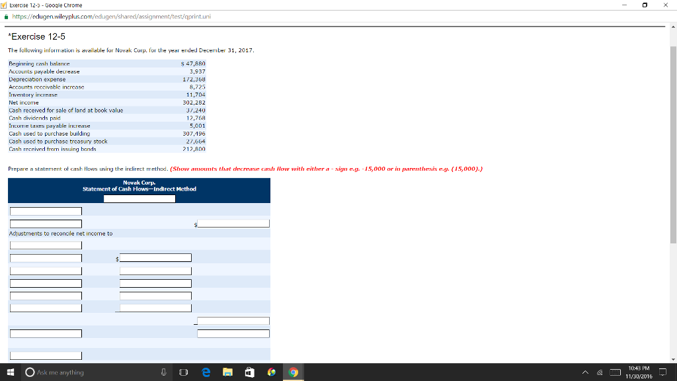Click the 10:43 PM clock display
Screen dimensions: 677x381
tap(638, 372)
